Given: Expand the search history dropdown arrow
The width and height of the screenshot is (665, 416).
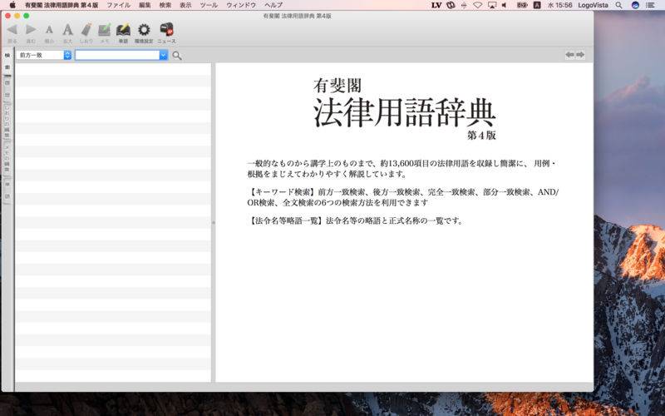Looking at the screenshot, I should pyautogui.click(x=164, y=55).
